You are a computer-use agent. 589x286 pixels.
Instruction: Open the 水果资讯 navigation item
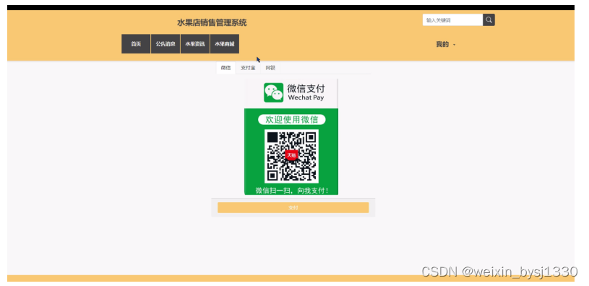[x=195, y=44]
